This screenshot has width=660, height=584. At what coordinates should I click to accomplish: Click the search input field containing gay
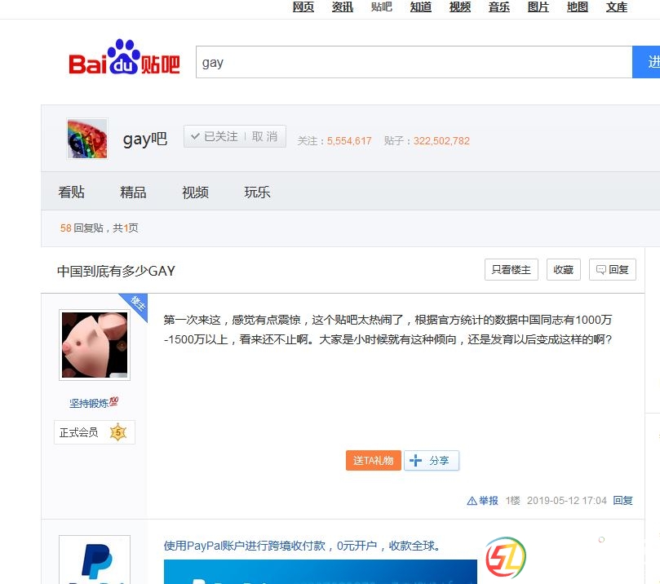[x=413, y=63]
